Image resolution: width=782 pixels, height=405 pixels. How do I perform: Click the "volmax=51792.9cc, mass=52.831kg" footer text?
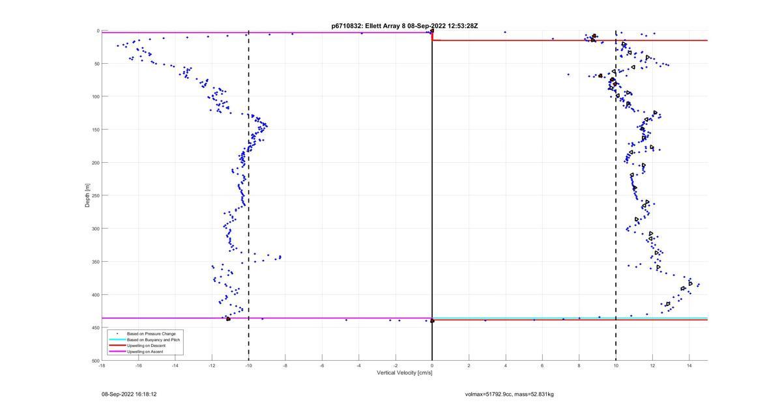[x=510, y=394]
